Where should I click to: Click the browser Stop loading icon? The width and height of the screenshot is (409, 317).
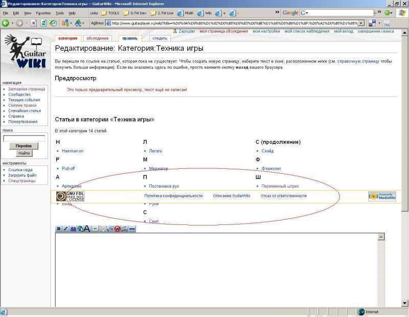point(34,23)
